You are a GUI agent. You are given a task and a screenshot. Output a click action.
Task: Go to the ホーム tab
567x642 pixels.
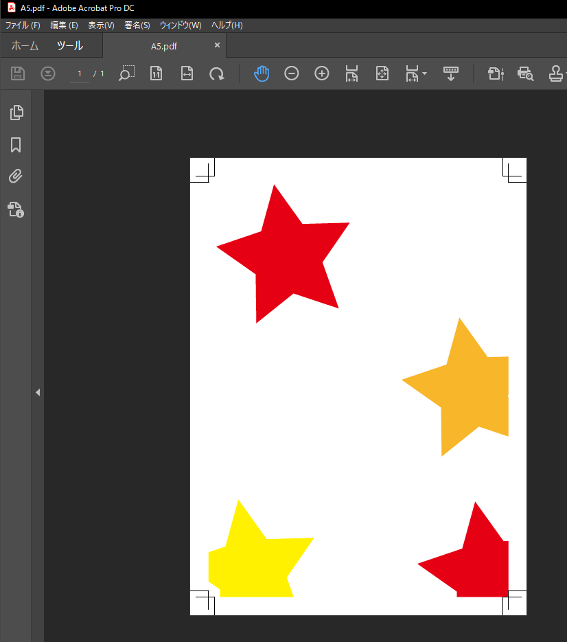[25, 46]
